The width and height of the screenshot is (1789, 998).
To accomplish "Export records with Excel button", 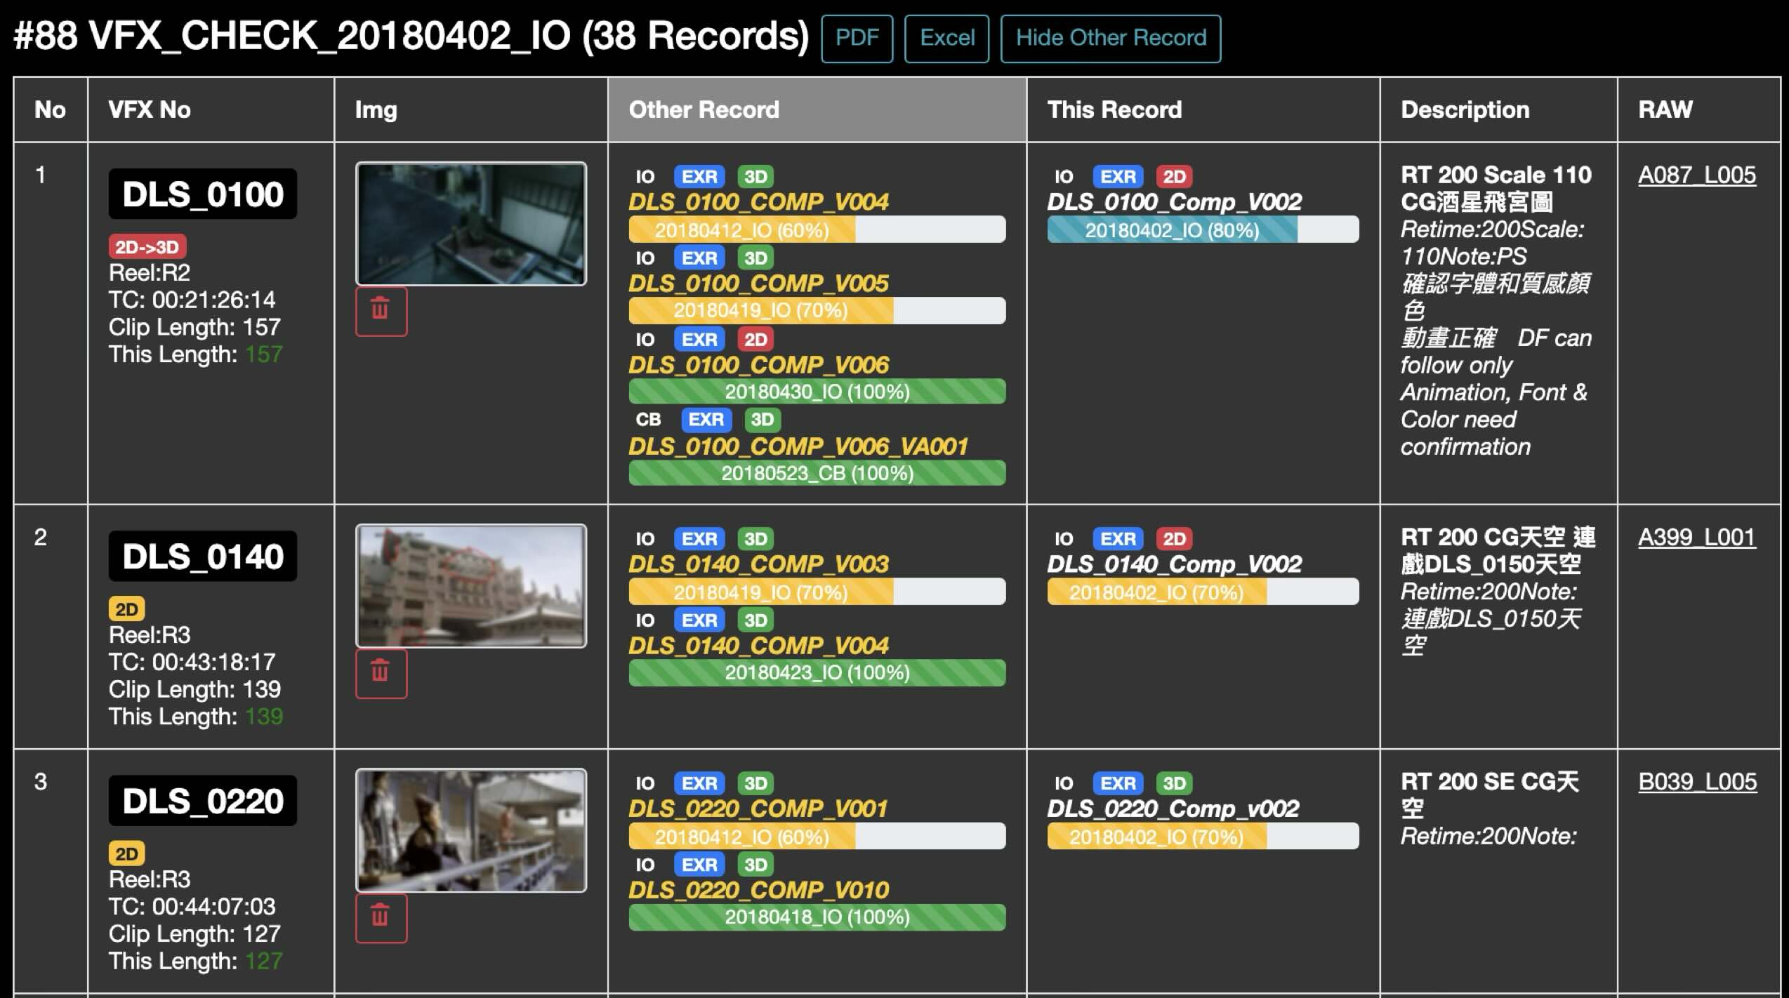I will pyautogui.click(x=946, y=39).
